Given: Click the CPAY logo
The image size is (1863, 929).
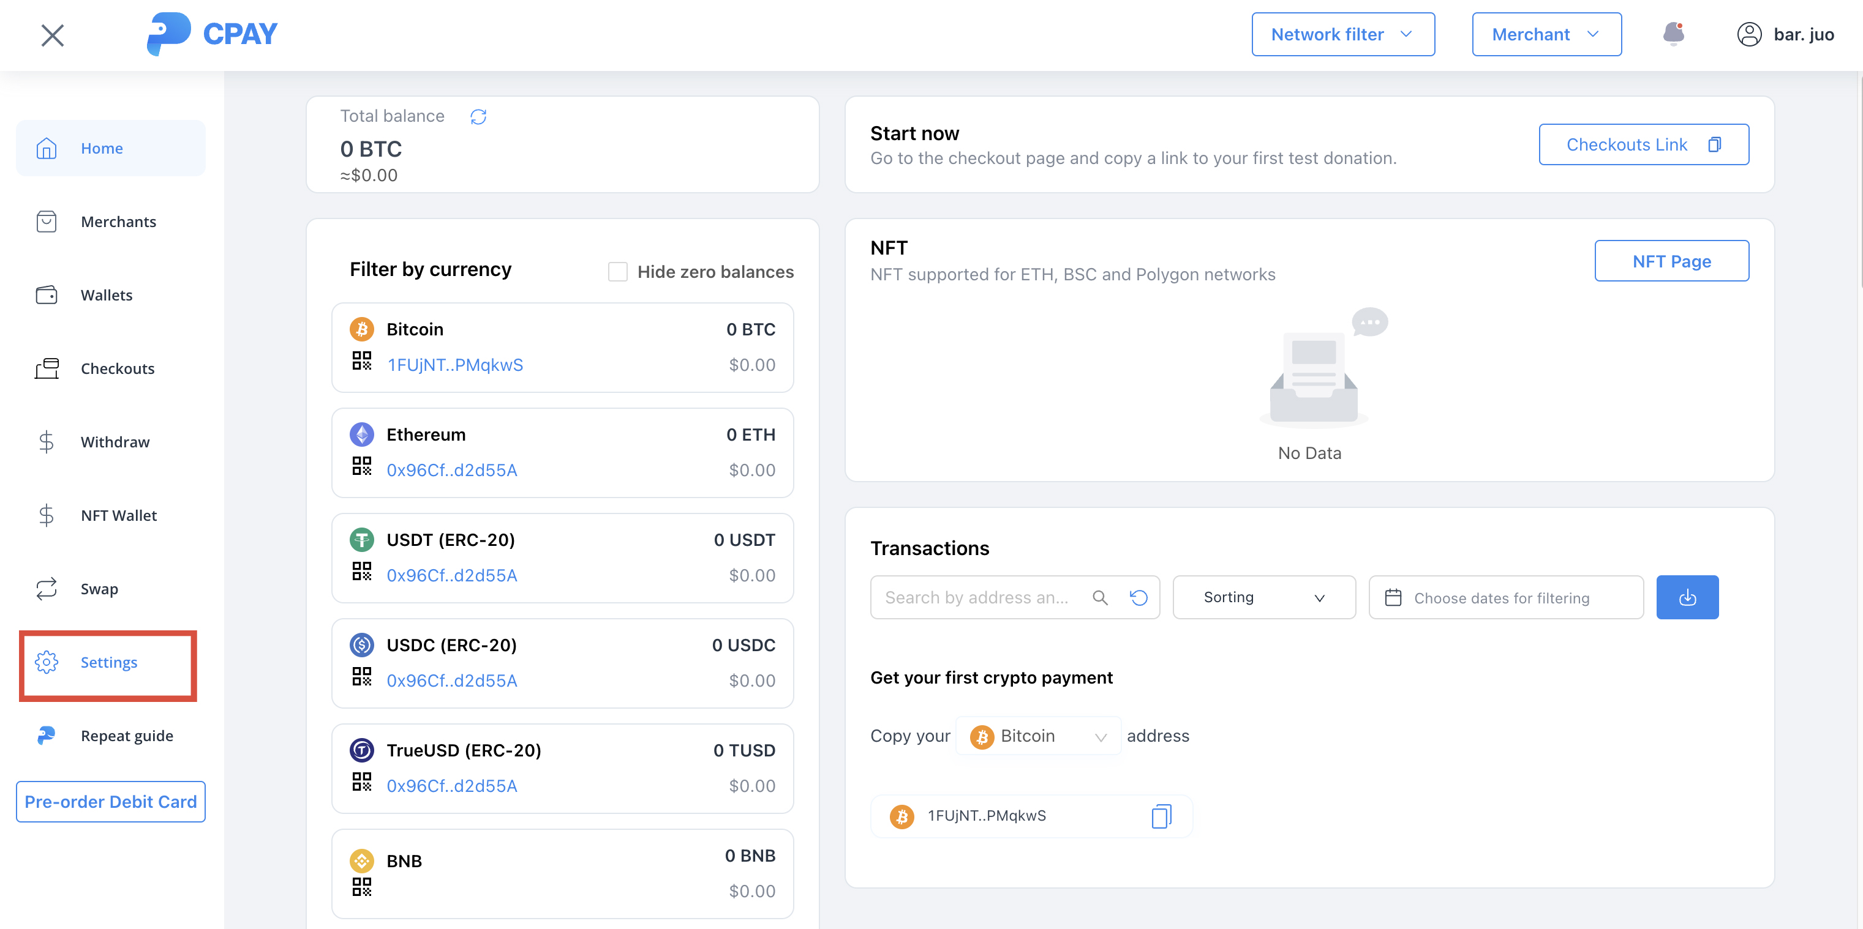Looking at the screenshot, I should pos(212,34).
